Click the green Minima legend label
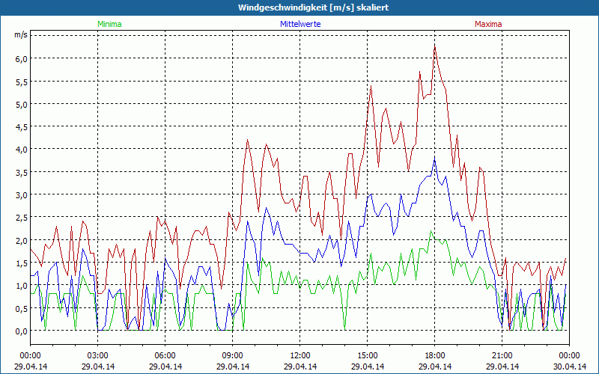599x374 pixels. point(109,24)
